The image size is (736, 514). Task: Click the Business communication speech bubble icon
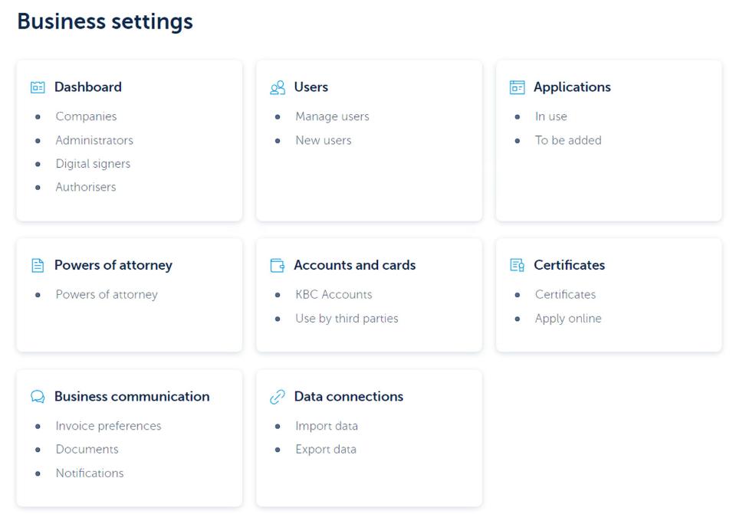(x=37, y=396)
